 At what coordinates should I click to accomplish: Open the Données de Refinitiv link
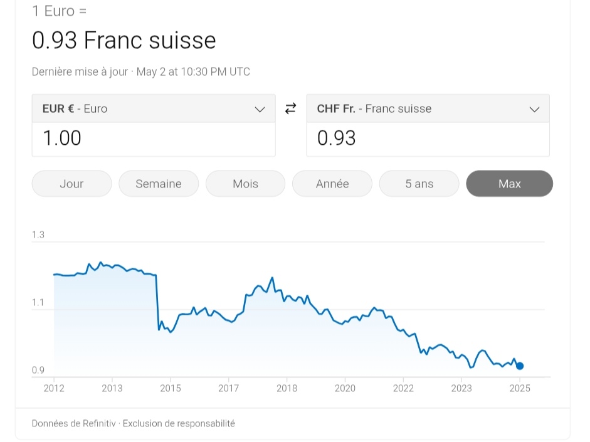(x=74, y=424)
